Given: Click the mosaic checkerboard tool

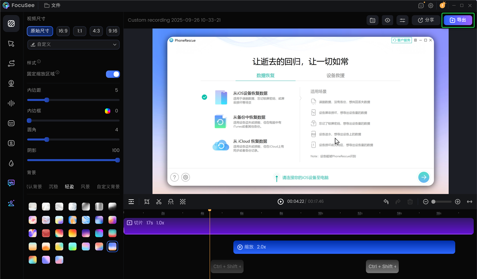Looking at the screenshot, I should point(183,202).
